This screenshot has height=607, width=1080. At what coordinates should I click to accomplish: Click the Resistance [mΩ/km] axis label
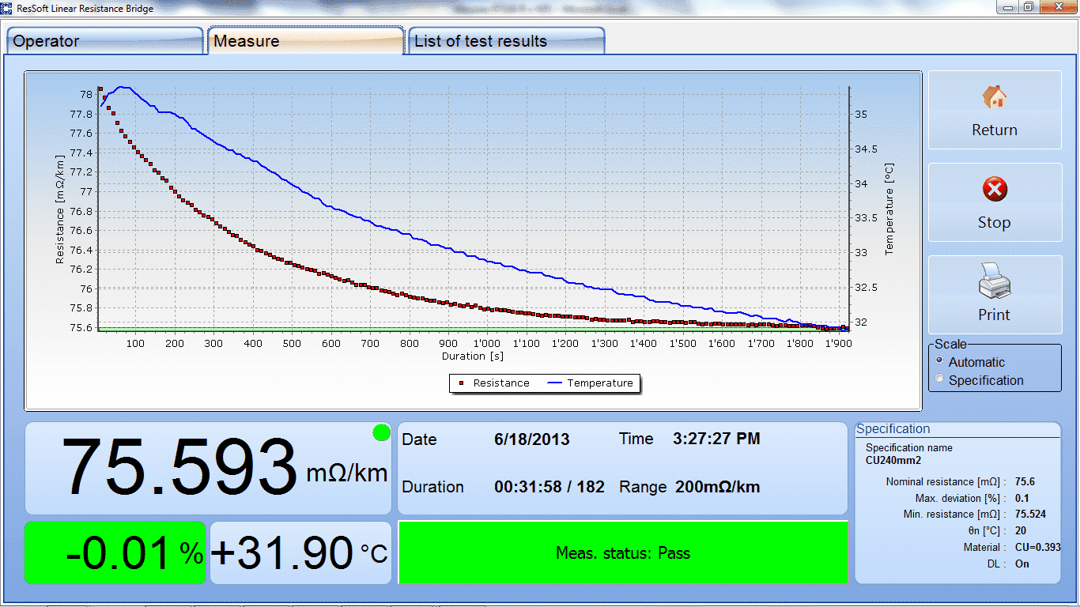pos(60,209)
